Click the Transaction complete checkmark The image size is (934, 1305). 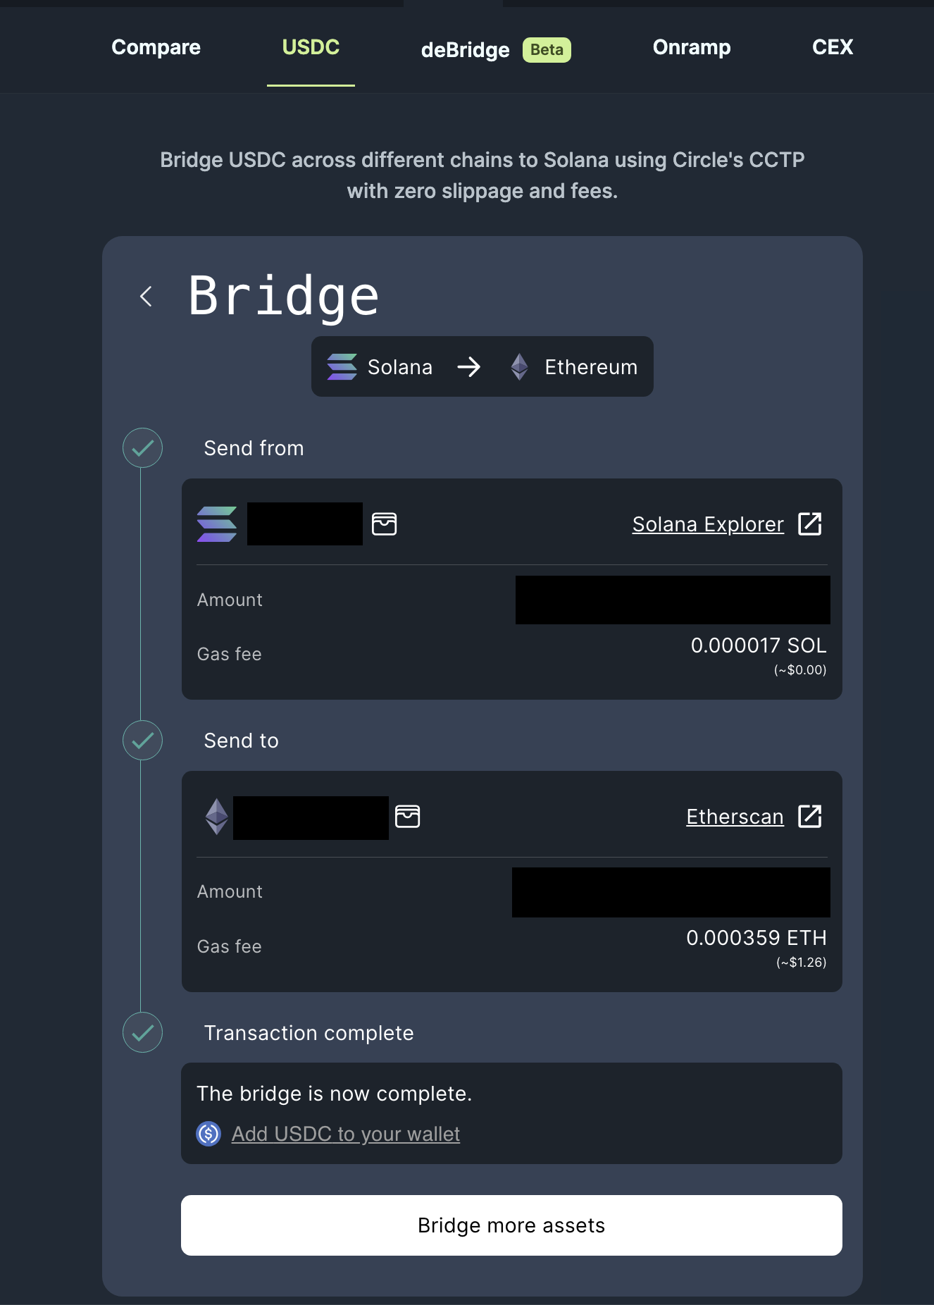pos(143,1033)
